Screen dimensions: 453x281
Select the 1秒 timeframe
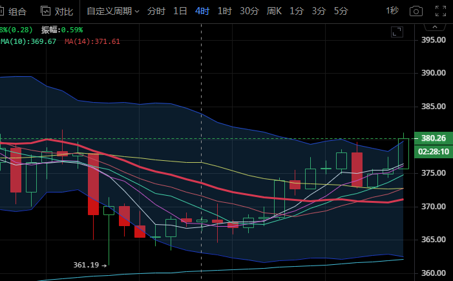pos(392,11)
